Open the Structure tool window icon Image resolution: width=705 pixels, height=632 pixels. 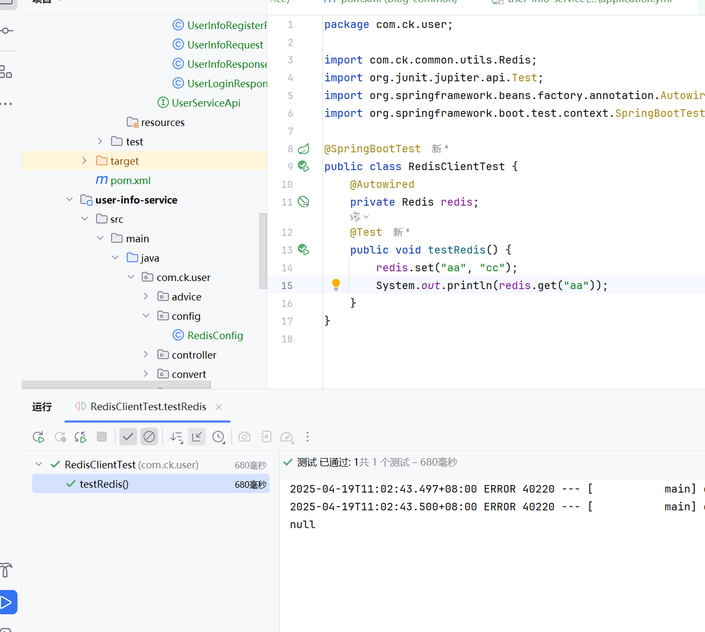(x=6, y=72)
